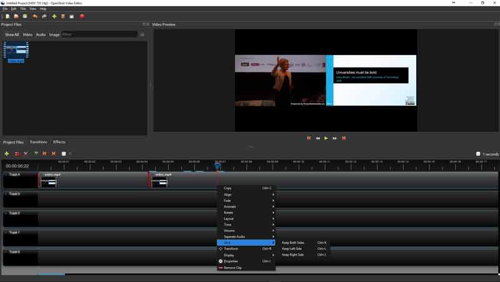Screen dimensions: 500x282
Task: Rewind the video preview
Action: click(317, 138)
